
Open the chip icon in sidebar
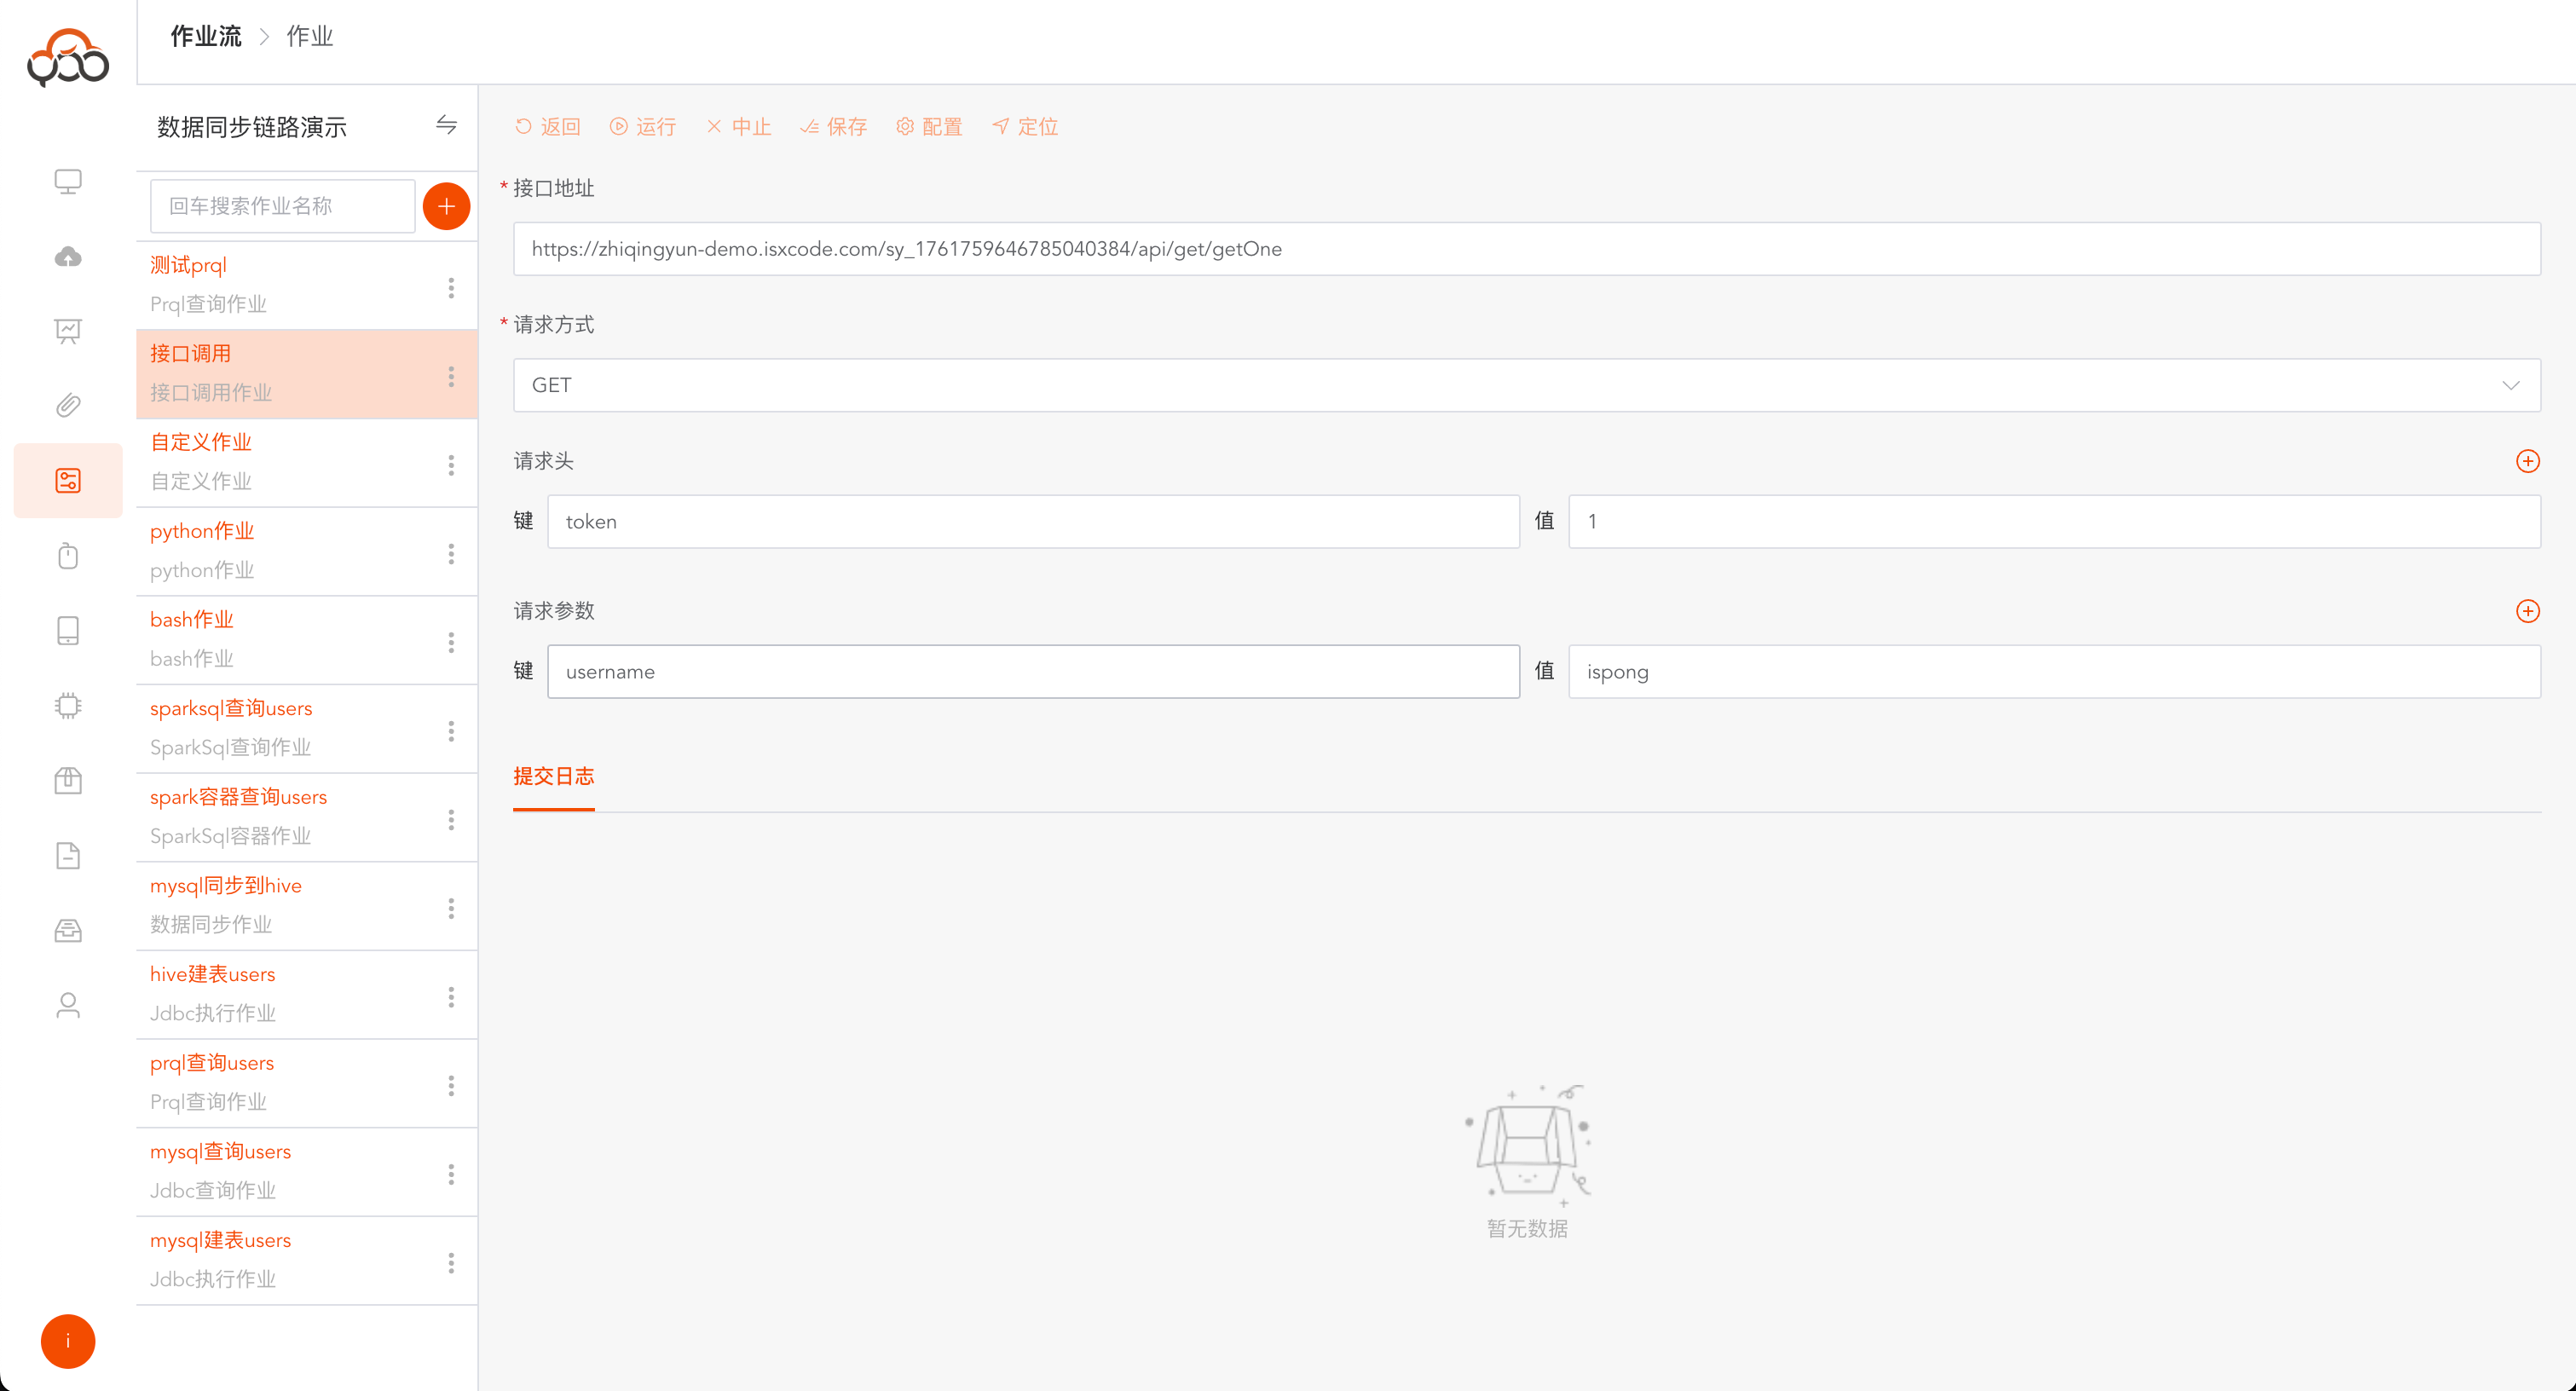pyautogui.click(x=68, y=706)
